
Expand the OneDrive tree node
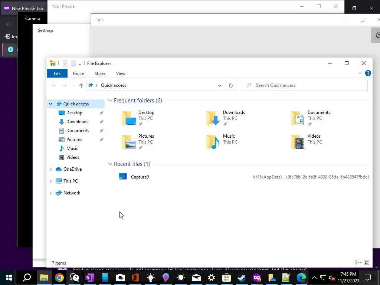pyautogui.click(x=50, y=169)
